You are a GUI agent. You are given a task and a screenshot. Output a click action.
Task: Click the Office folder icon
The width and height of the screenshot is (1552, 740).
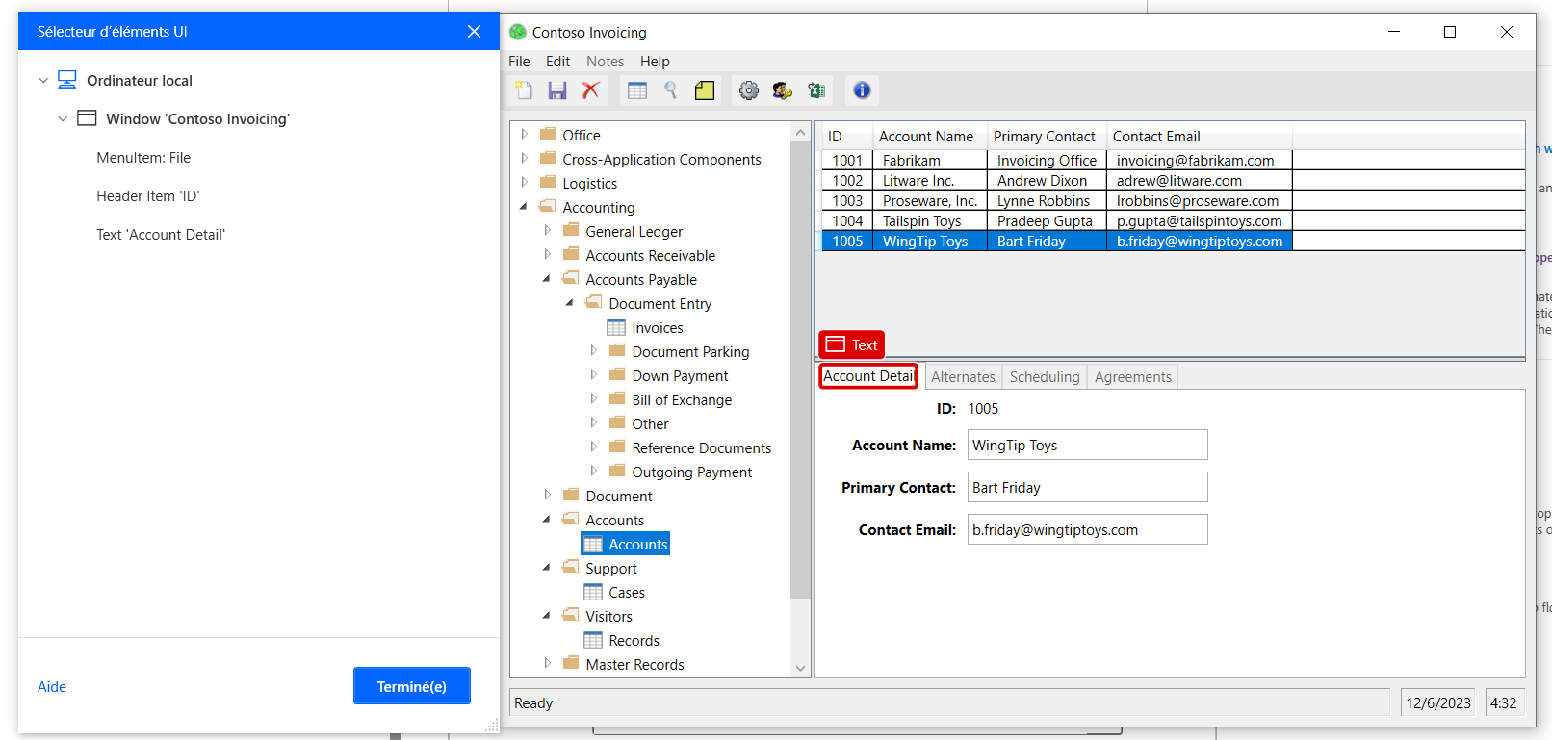pos(548,134)
